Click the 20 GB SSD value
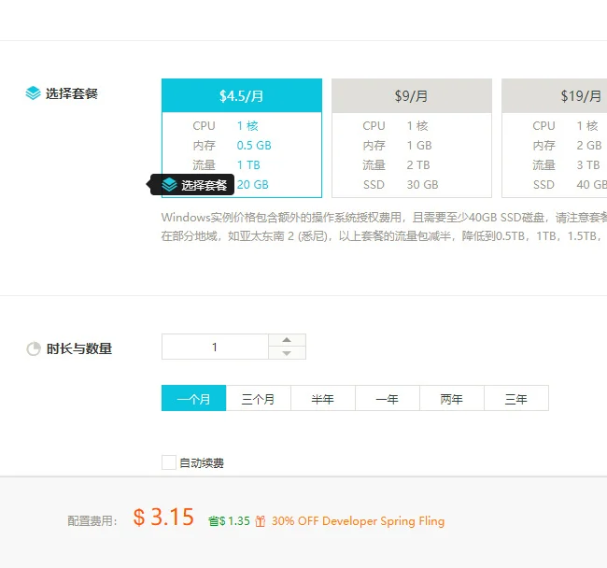Viewport: 607px width, 568px height. coord(253,185)
